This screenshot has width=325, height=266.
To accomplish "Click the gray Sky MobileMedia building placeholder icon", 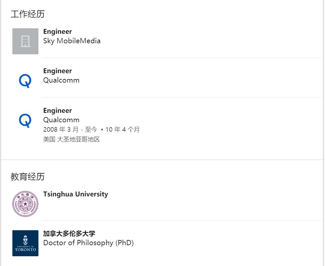I will [25, 41].
